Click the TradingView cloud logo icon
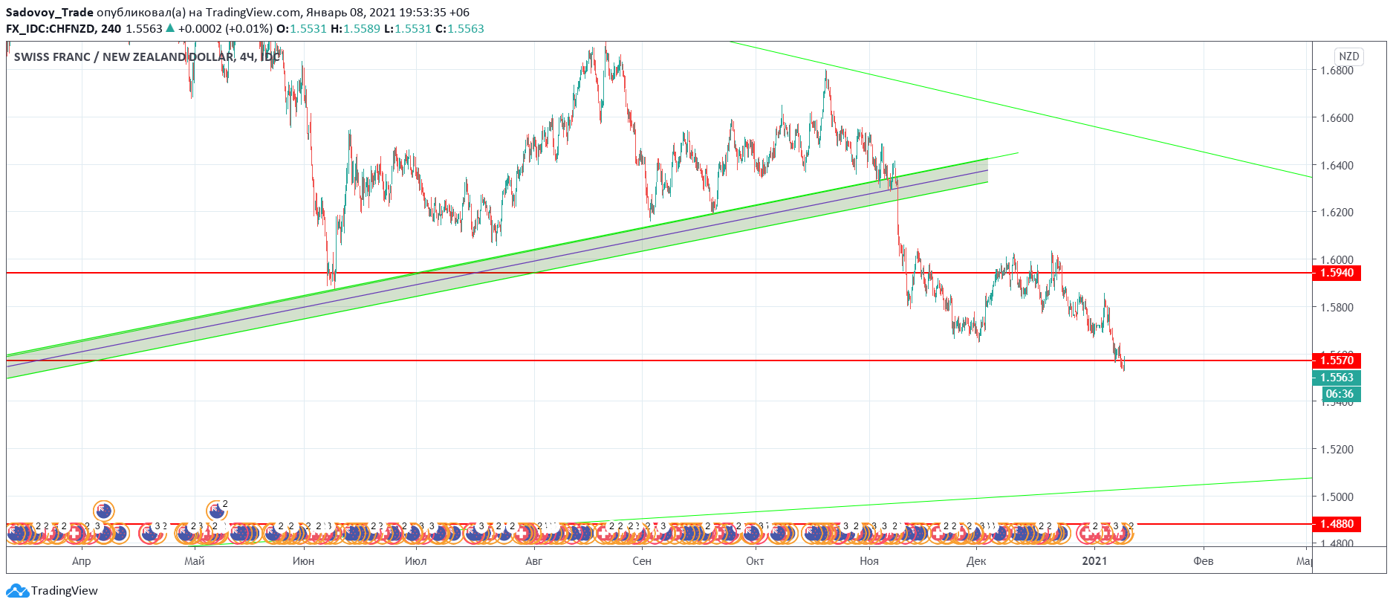The image size is (1393, 608). pos(17,591)
